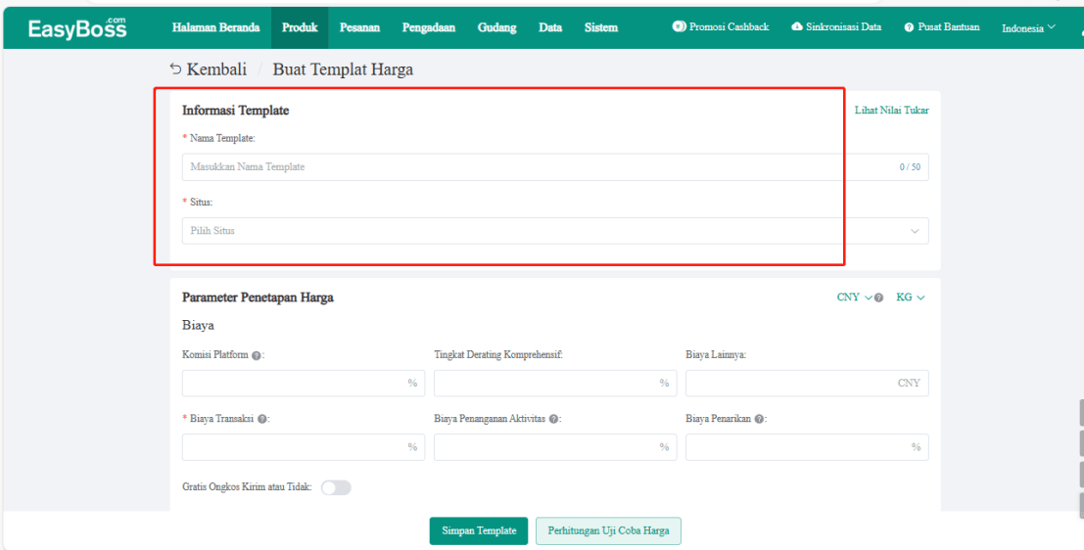Focus the Biaya Transaksi input field

tap(304, 447)
